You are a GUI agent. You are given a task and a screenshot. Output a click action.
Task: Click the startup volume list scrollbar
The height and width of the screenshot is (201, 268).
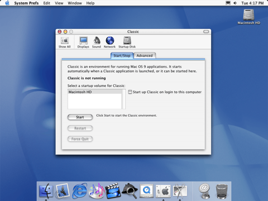point(123,99)
